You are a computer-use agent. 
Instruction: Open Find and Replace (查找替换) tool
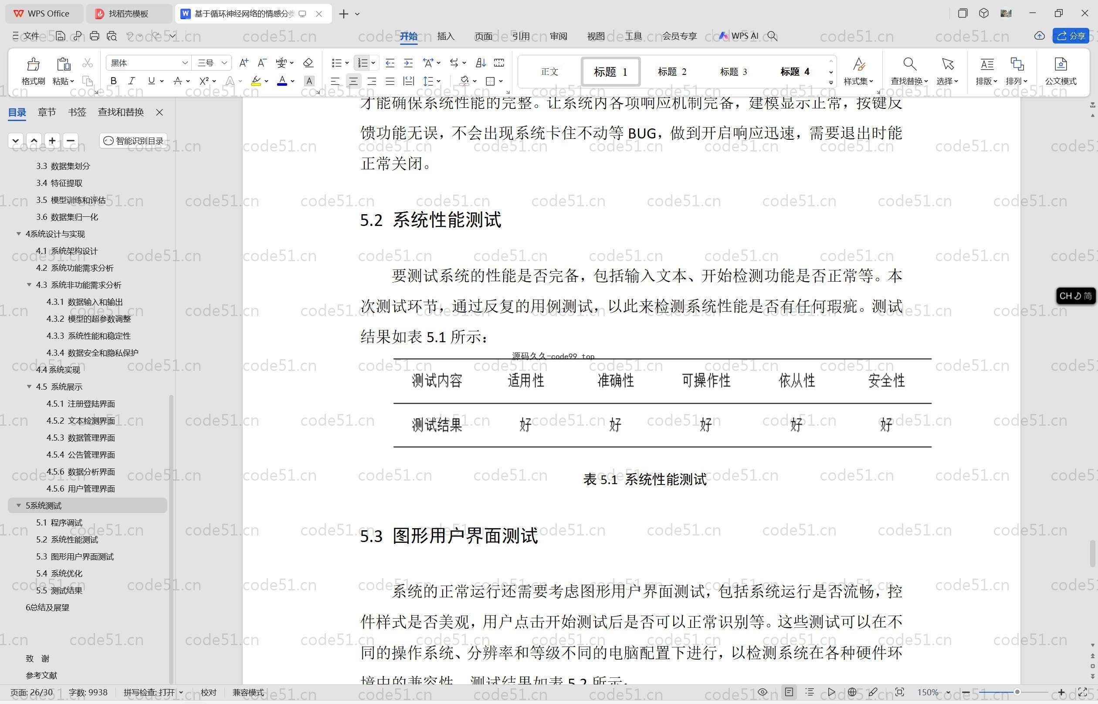(x=909, y=71)
